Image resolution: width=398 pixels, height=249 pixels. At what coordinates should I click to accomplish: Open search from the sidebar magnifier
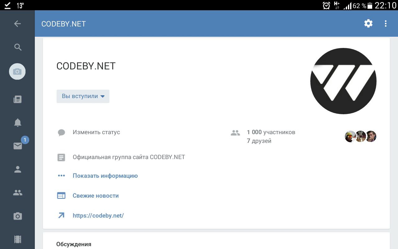(x=18, y=47)
